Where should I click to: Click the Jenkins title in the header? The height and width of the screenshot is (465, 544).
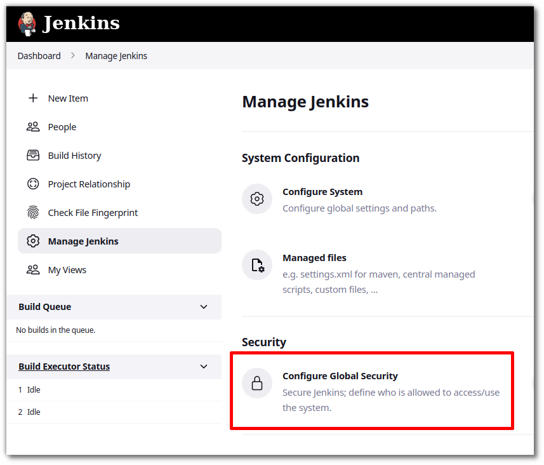[81, 24]
